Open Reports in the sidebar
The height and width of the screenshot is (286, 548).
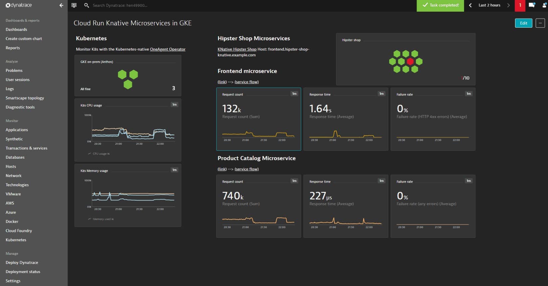coord(13,48)
